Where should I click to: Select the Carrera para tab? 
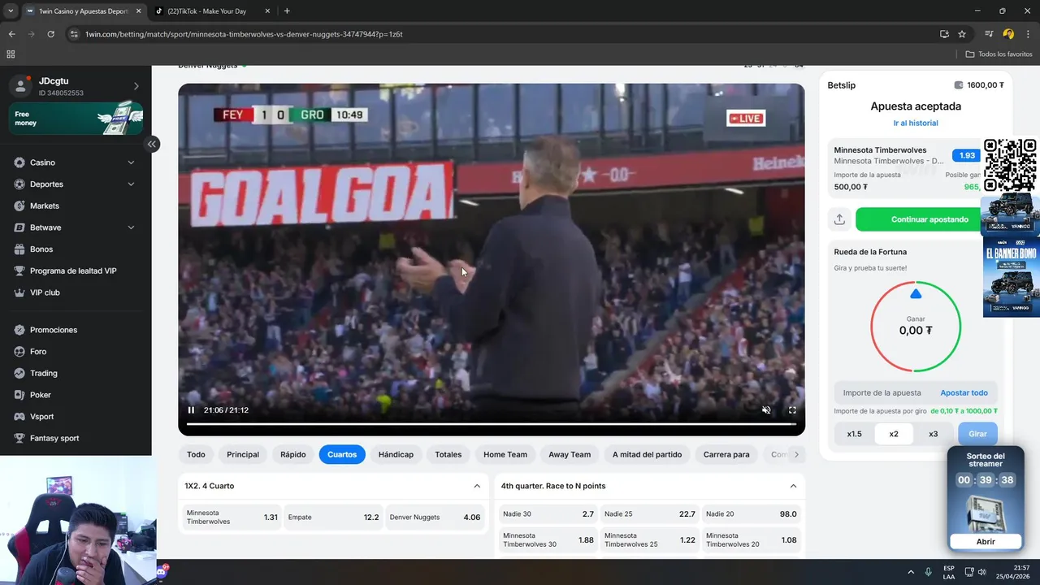(726, 455)
